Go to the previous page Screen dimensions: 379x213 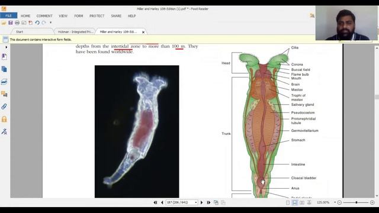pos(162,202)
